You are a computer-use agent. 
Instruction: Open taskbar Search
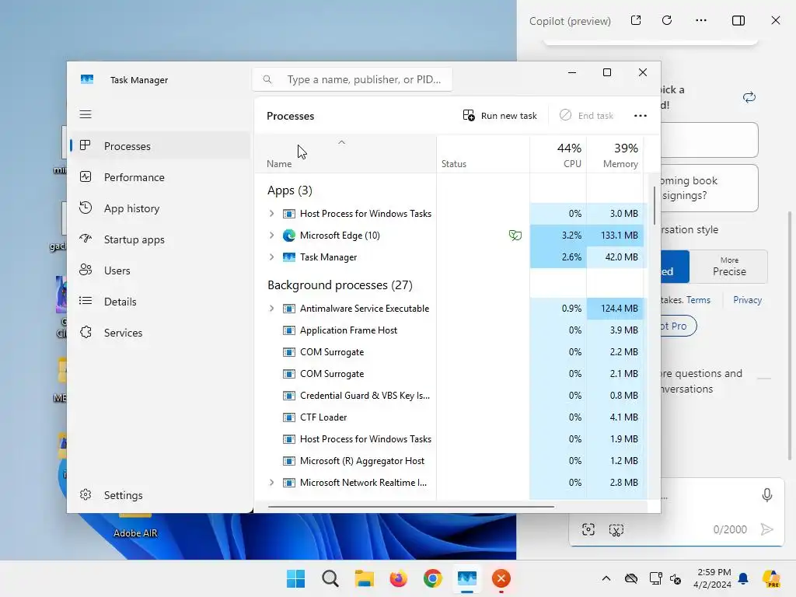[x=330, y=578]
